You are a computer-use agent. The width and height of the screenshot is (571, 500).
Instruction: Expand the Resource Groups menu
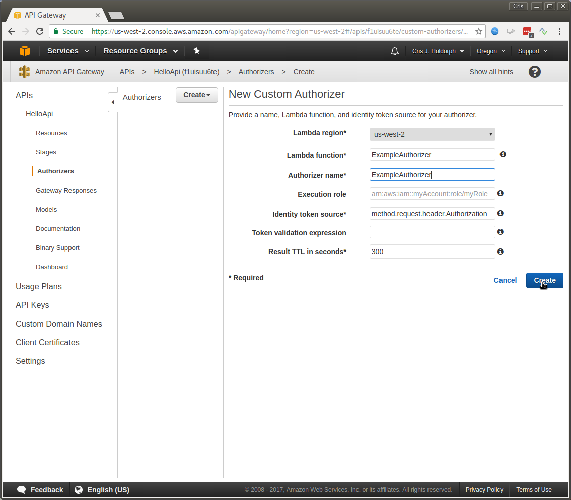[x=140, y=51]
